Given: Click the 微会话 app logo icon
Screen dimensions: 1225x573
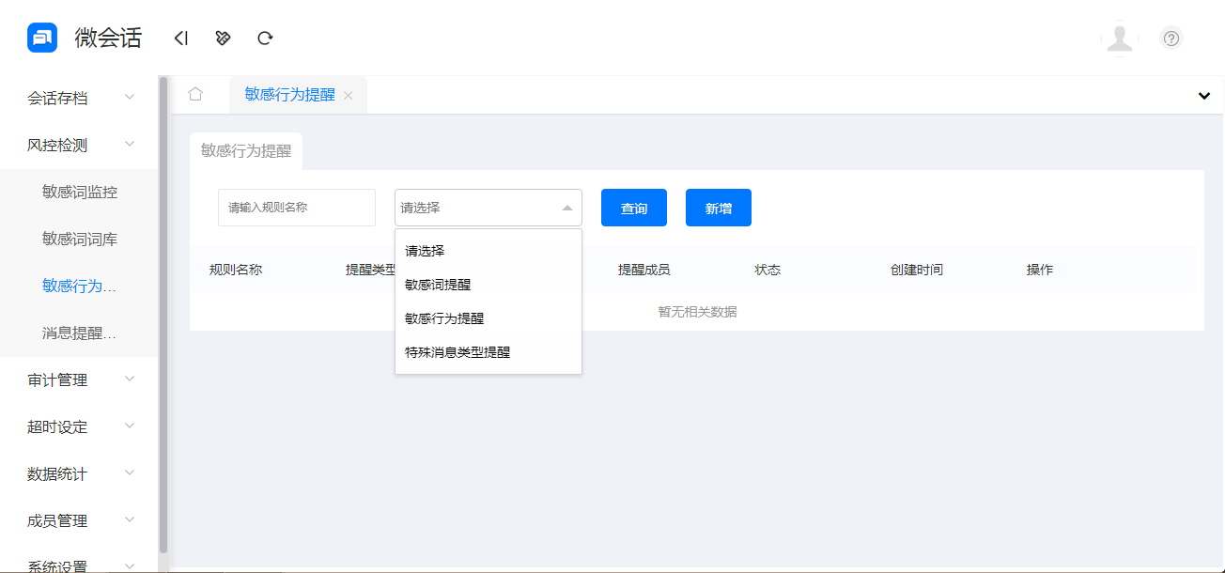Looking at the screenshot, I should pos(41,38).
